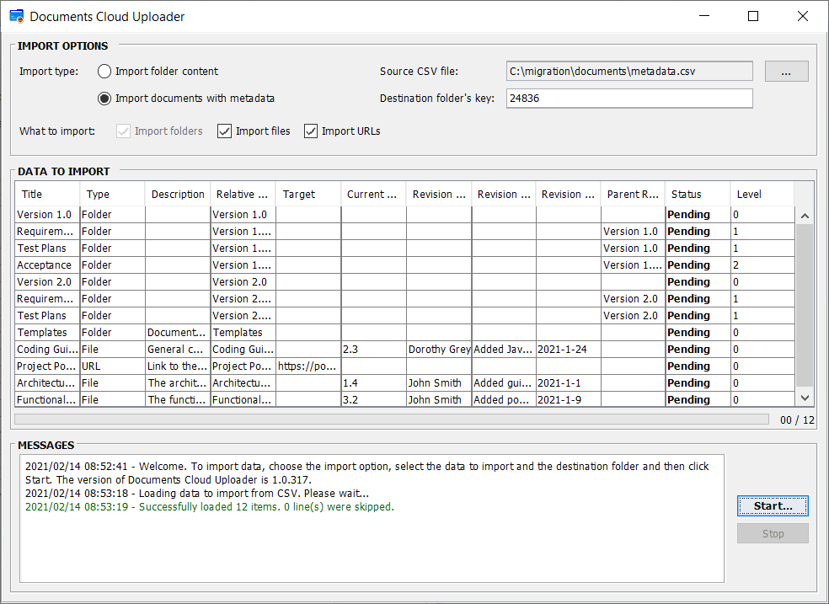Select the Coding Guidelines file row

pos(47,349)
